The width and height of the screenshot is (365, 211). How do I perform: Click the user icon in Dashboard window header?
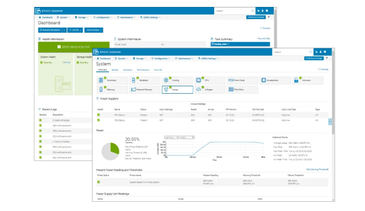[x=263, y=11]
